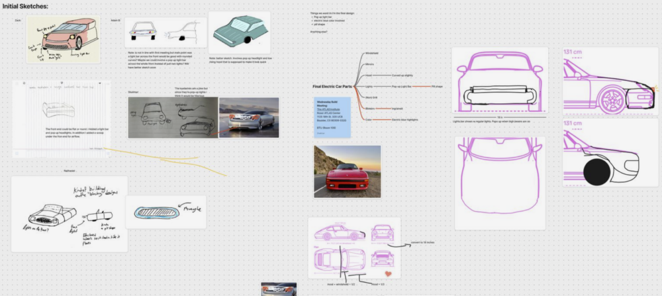Select the pink heart on Porsche blueprint

tap(389, 271)
